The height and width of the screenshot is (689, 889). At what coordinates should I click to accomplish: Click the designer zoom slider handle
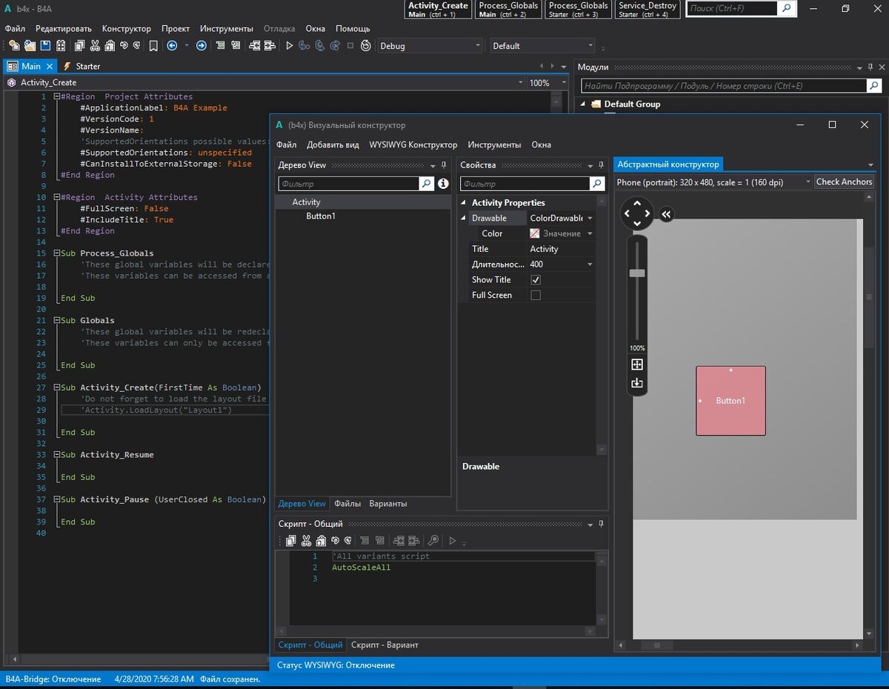tap(637, 273)
